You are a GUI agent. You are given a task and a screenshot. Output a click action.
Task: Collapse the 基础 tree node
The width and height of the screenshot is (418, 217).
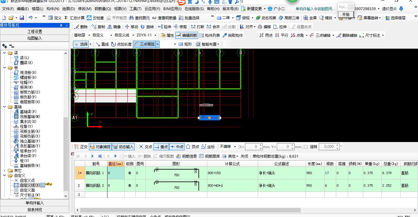pyautogui.click(x=5, y=107)
